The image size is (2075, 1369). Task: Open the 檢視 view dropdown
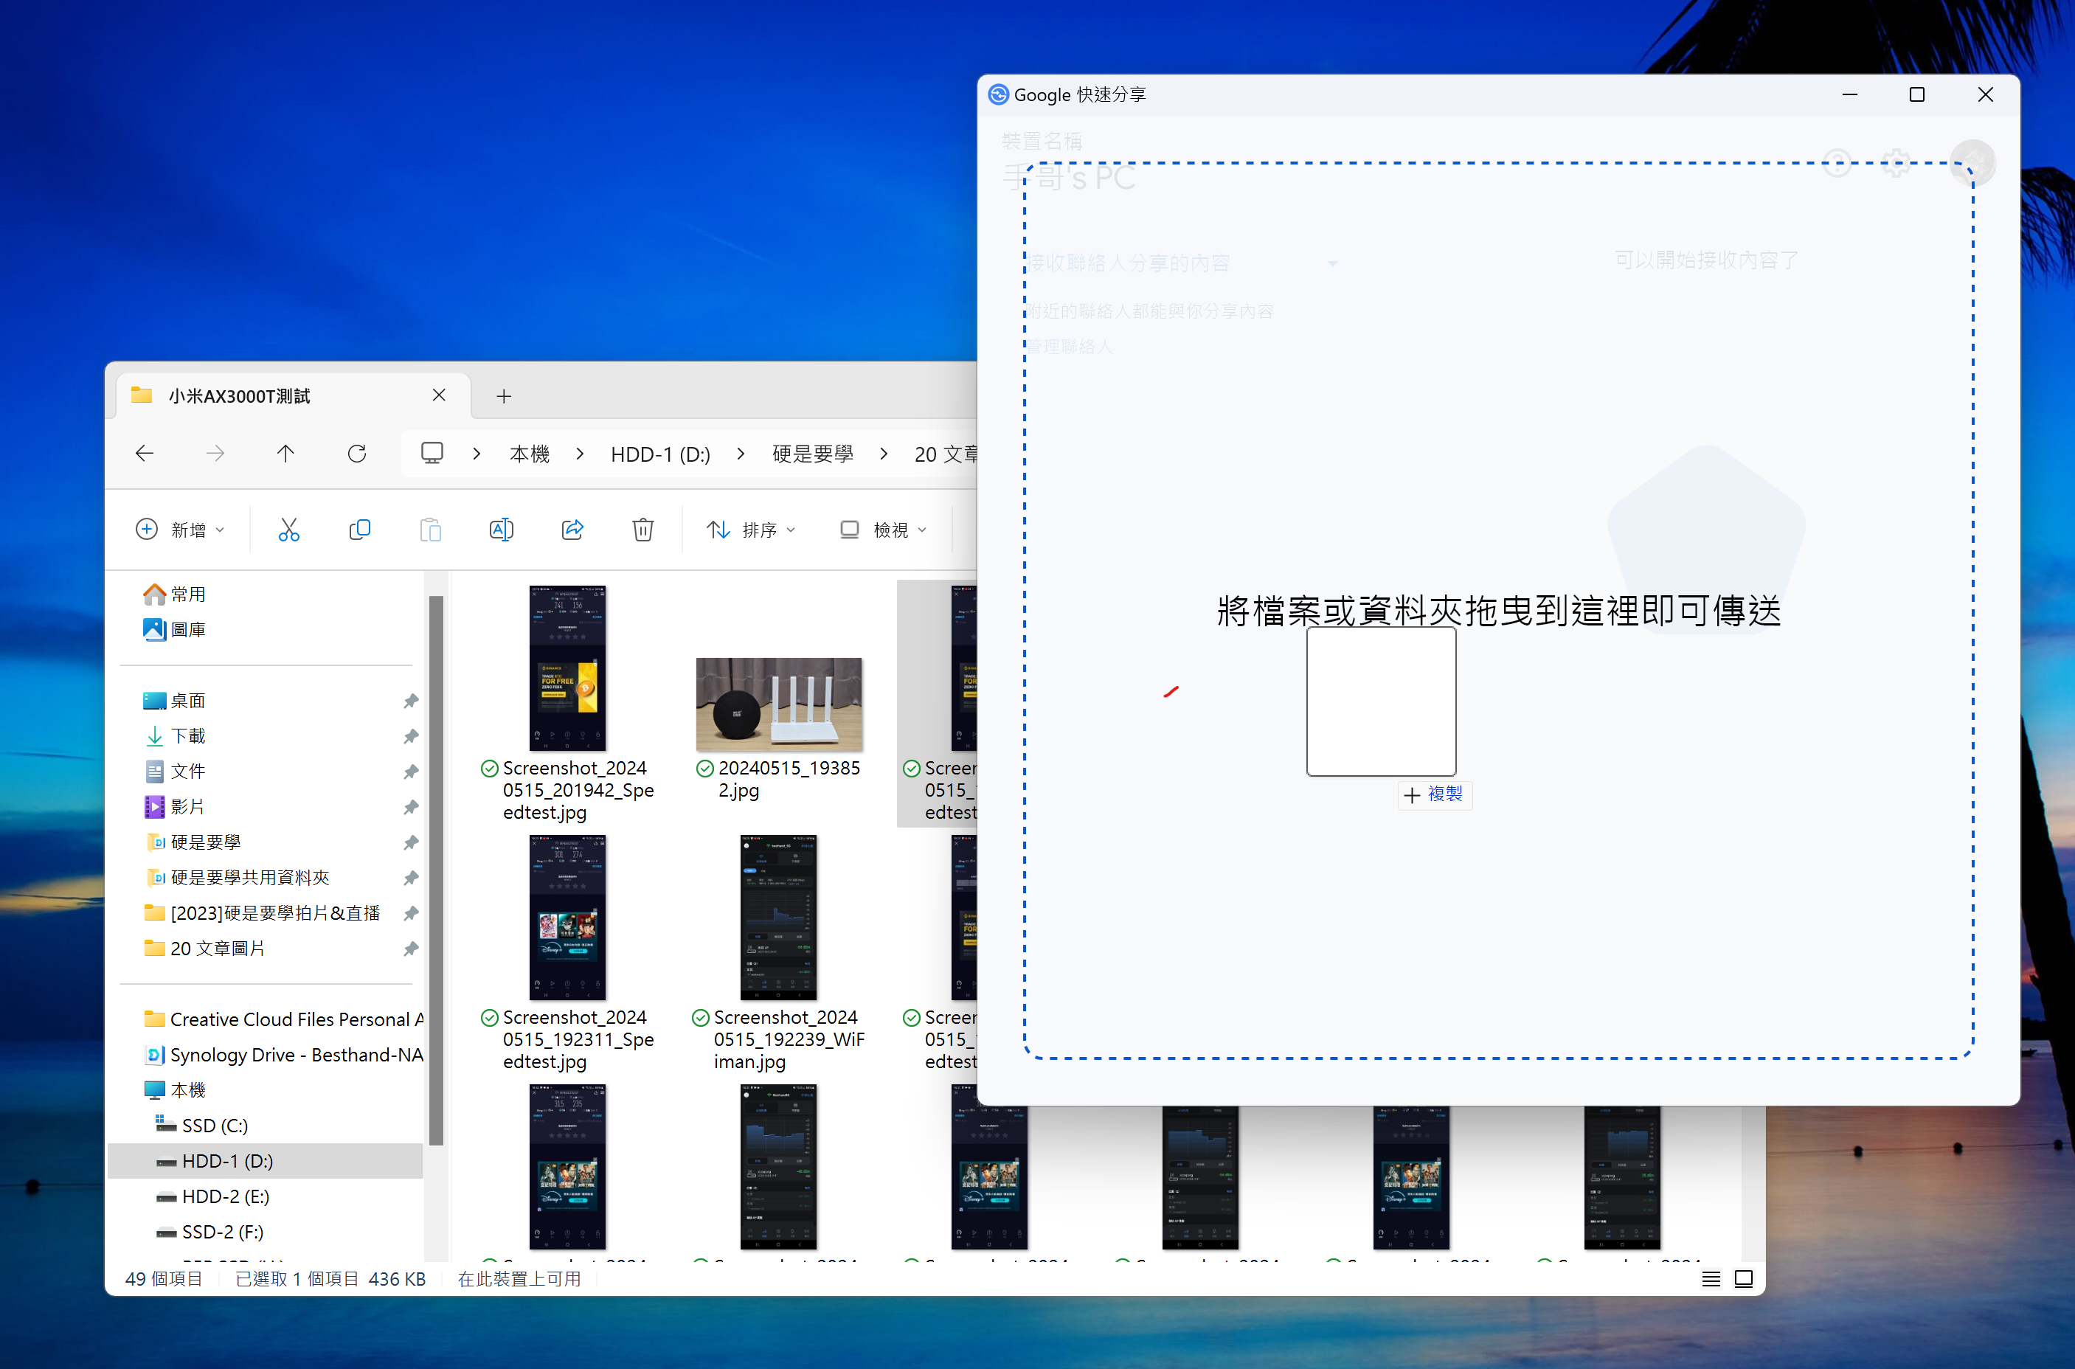coord(882,529)
